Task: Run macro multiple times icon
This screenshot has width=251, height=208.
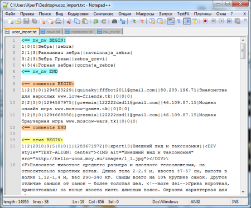Action: click(229, 21)
